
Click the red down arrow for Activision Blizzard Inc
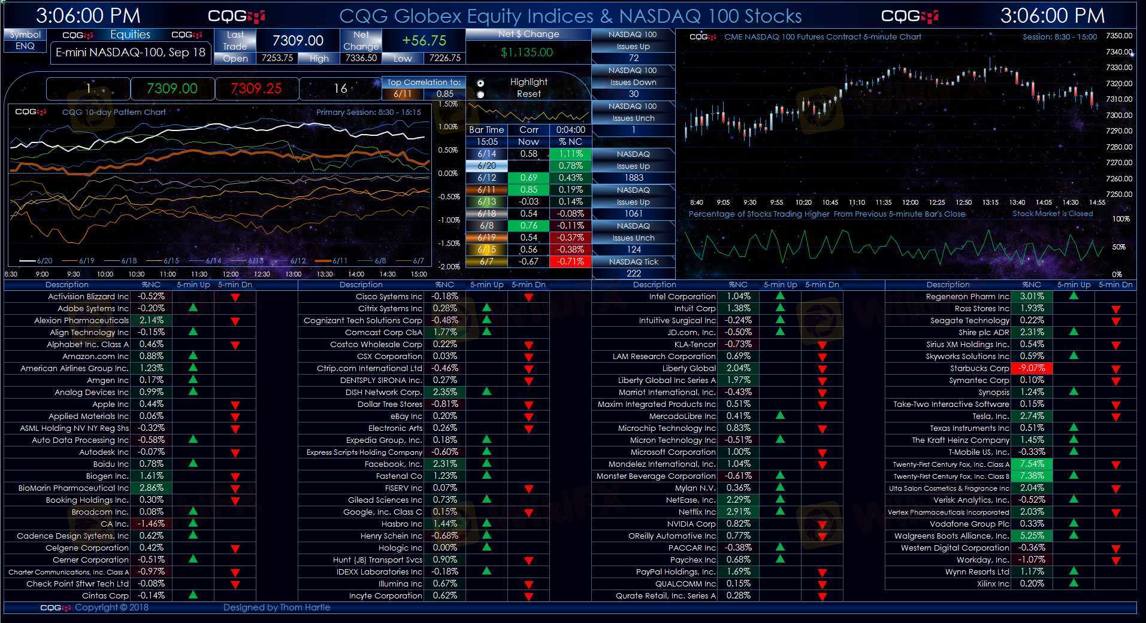point(235,297)
